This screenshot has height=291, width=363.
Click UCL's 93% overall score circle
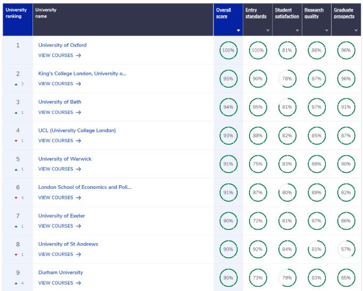point(228,136)
